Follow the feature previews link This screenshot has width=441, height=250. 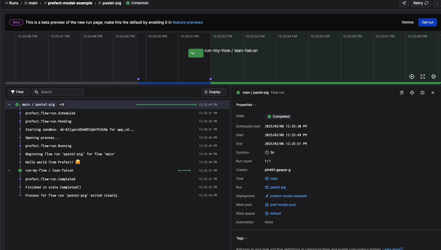[187, 22]
